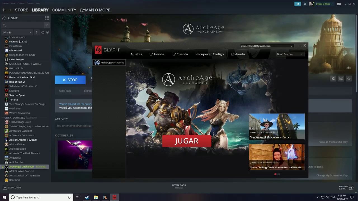The width and height of the screenshot is (358, 201).
Task: Open the North America region dropdown
Action: point(290,54)
